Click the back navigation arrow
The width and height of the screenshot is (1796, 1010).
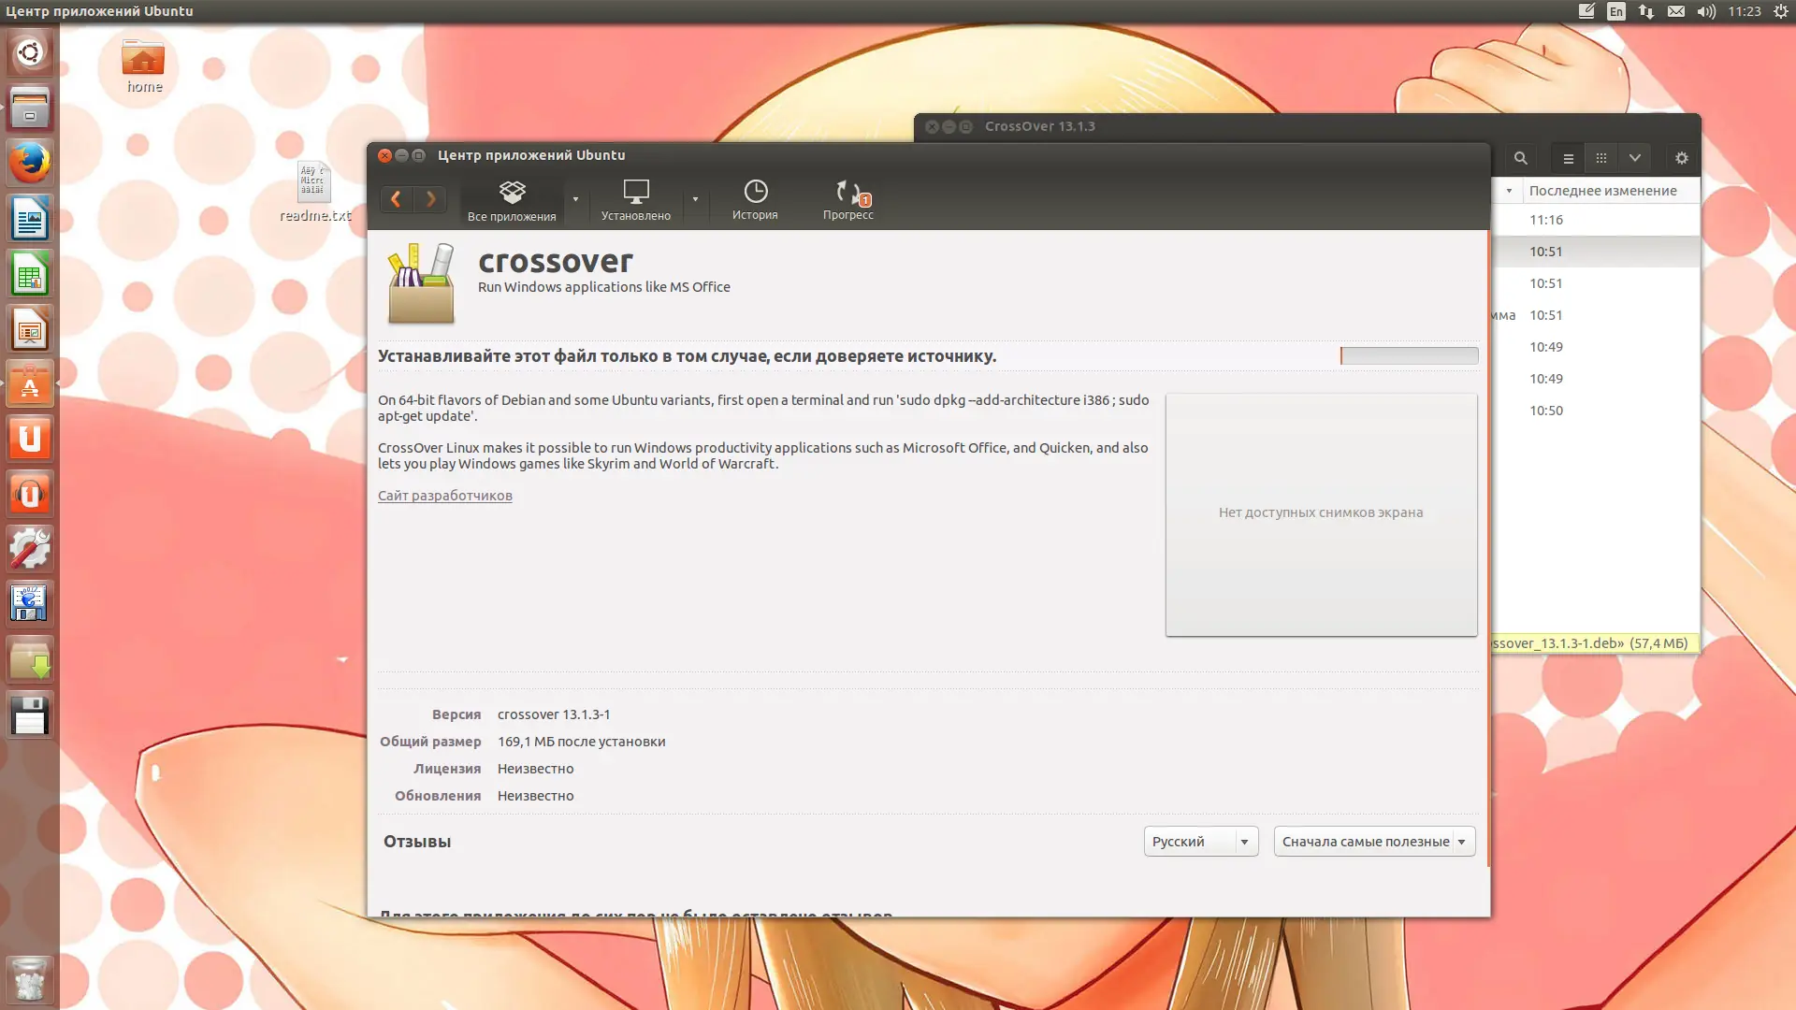[x=396, y=199]
